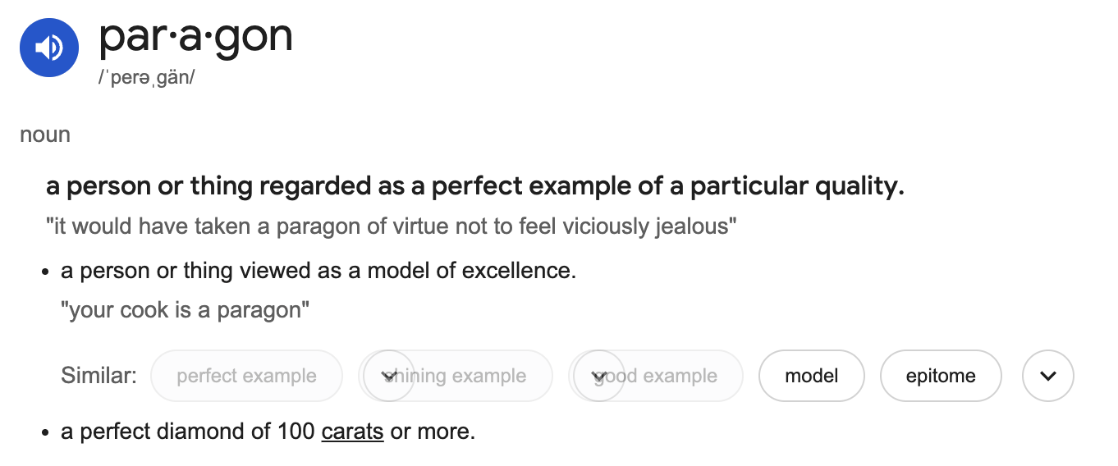Open the 'carats' hyperlink
The image size is (1118, 466).
coord(352,432)
